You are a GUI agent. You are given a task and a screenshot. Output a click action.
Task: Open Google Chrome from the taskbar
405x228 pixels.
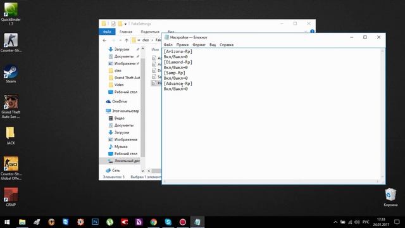[x=153, y=222]
